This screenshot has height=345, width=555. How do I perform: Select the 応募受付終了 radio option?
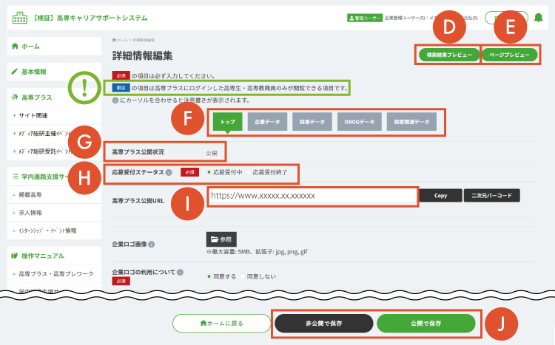pyautogui.click(x=248, y=174)
